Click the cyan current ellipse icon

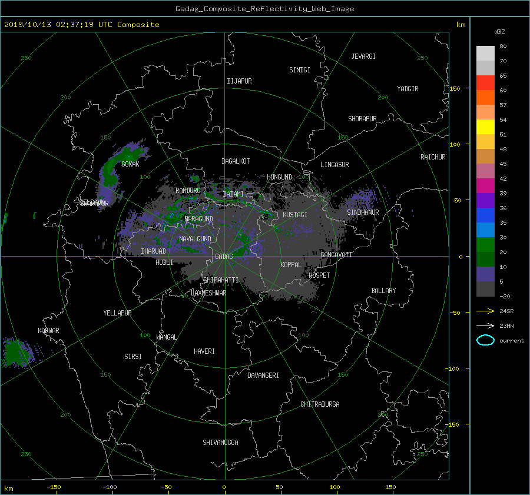485,340
